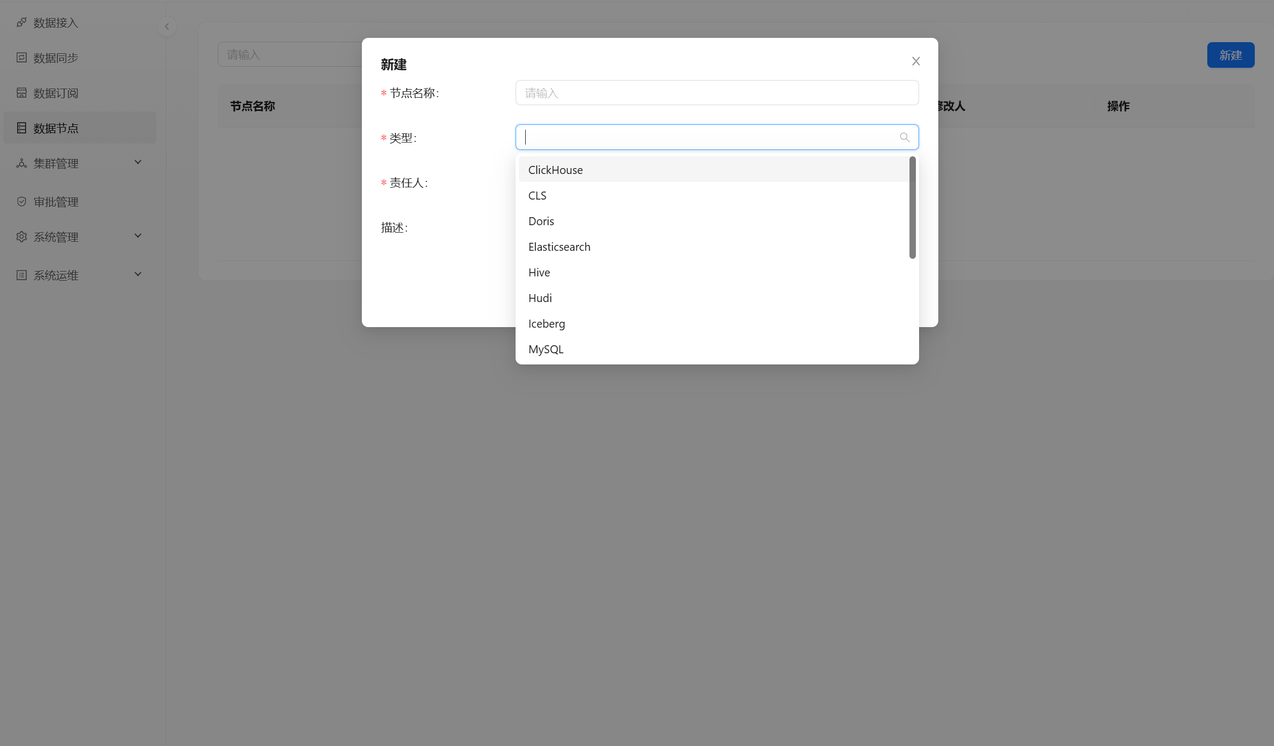Click the blue 新建 button

(1230, 55)
